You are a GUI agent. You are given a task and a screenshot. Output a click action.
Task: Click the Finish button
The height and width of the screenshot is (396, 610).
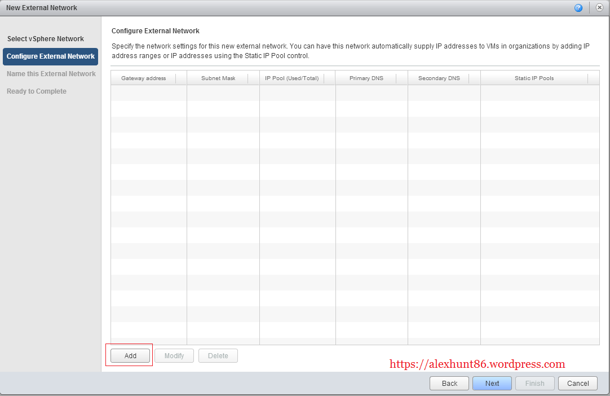pyautogui.click(x=535, y=384)
